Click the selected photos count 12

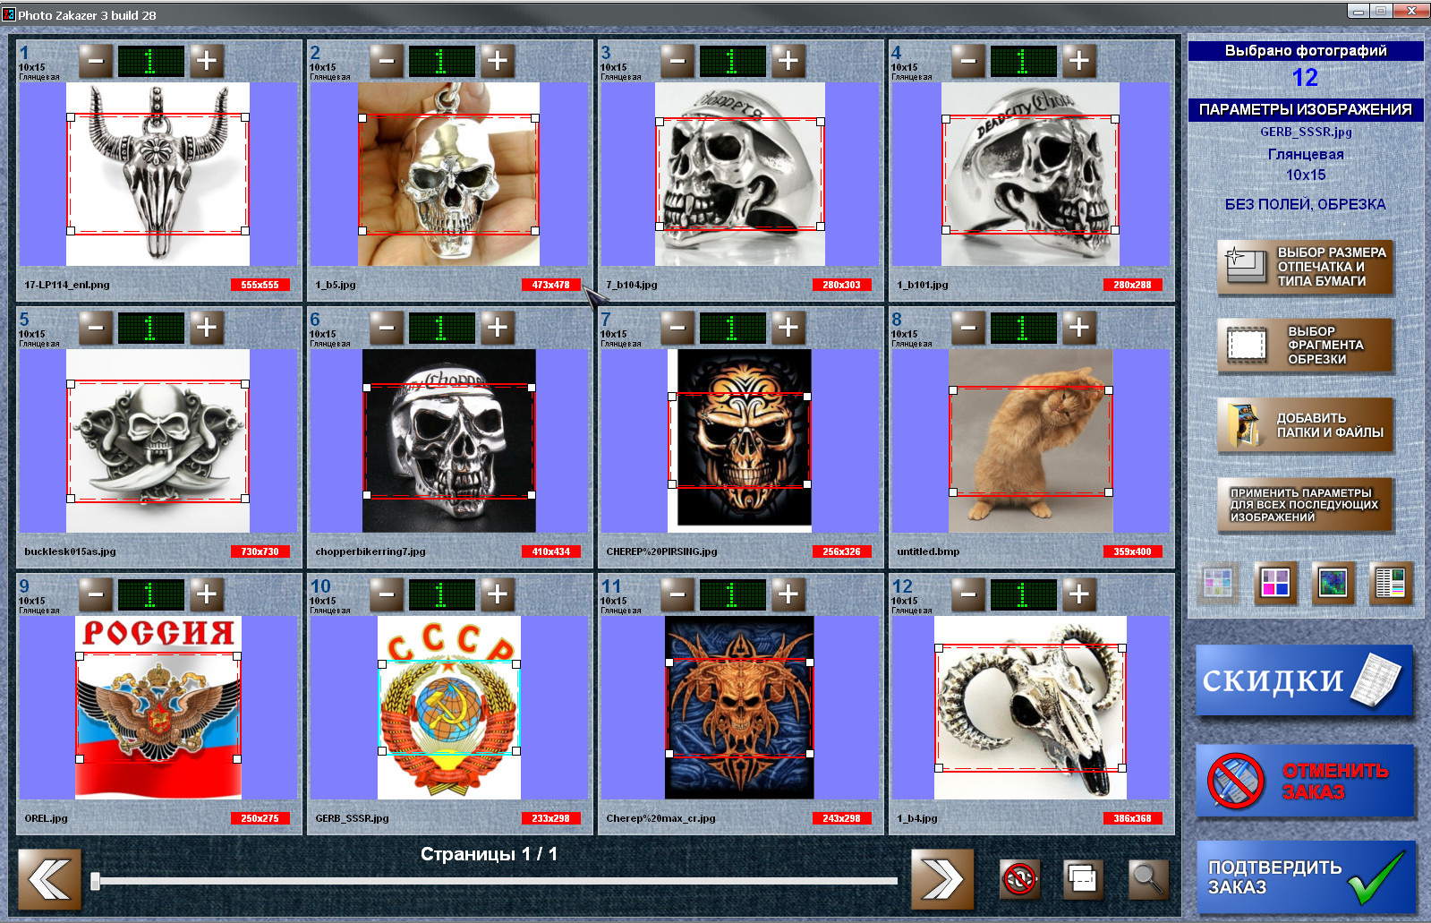pyautogui.click(x=1305, y=78)
